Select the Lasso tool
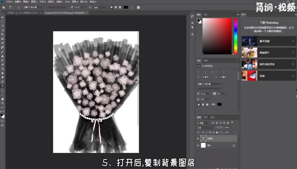This screenshot has width=297, height=169. point(3,26)
